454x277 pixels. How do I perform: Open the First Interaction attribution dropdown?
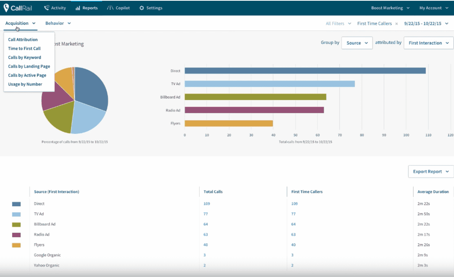pyautogui.click(x=428, y=43)
